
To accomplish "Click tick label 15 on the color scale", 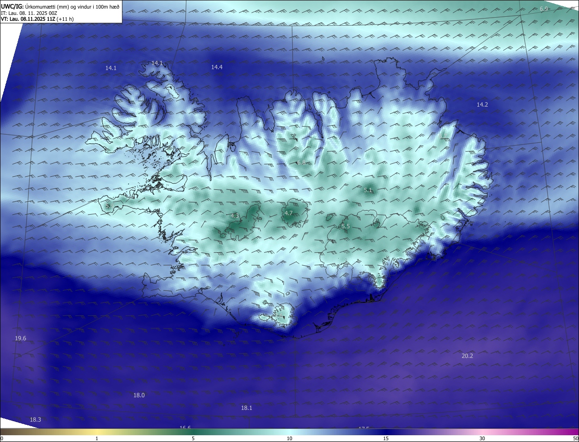I will [x=386, y=438].
